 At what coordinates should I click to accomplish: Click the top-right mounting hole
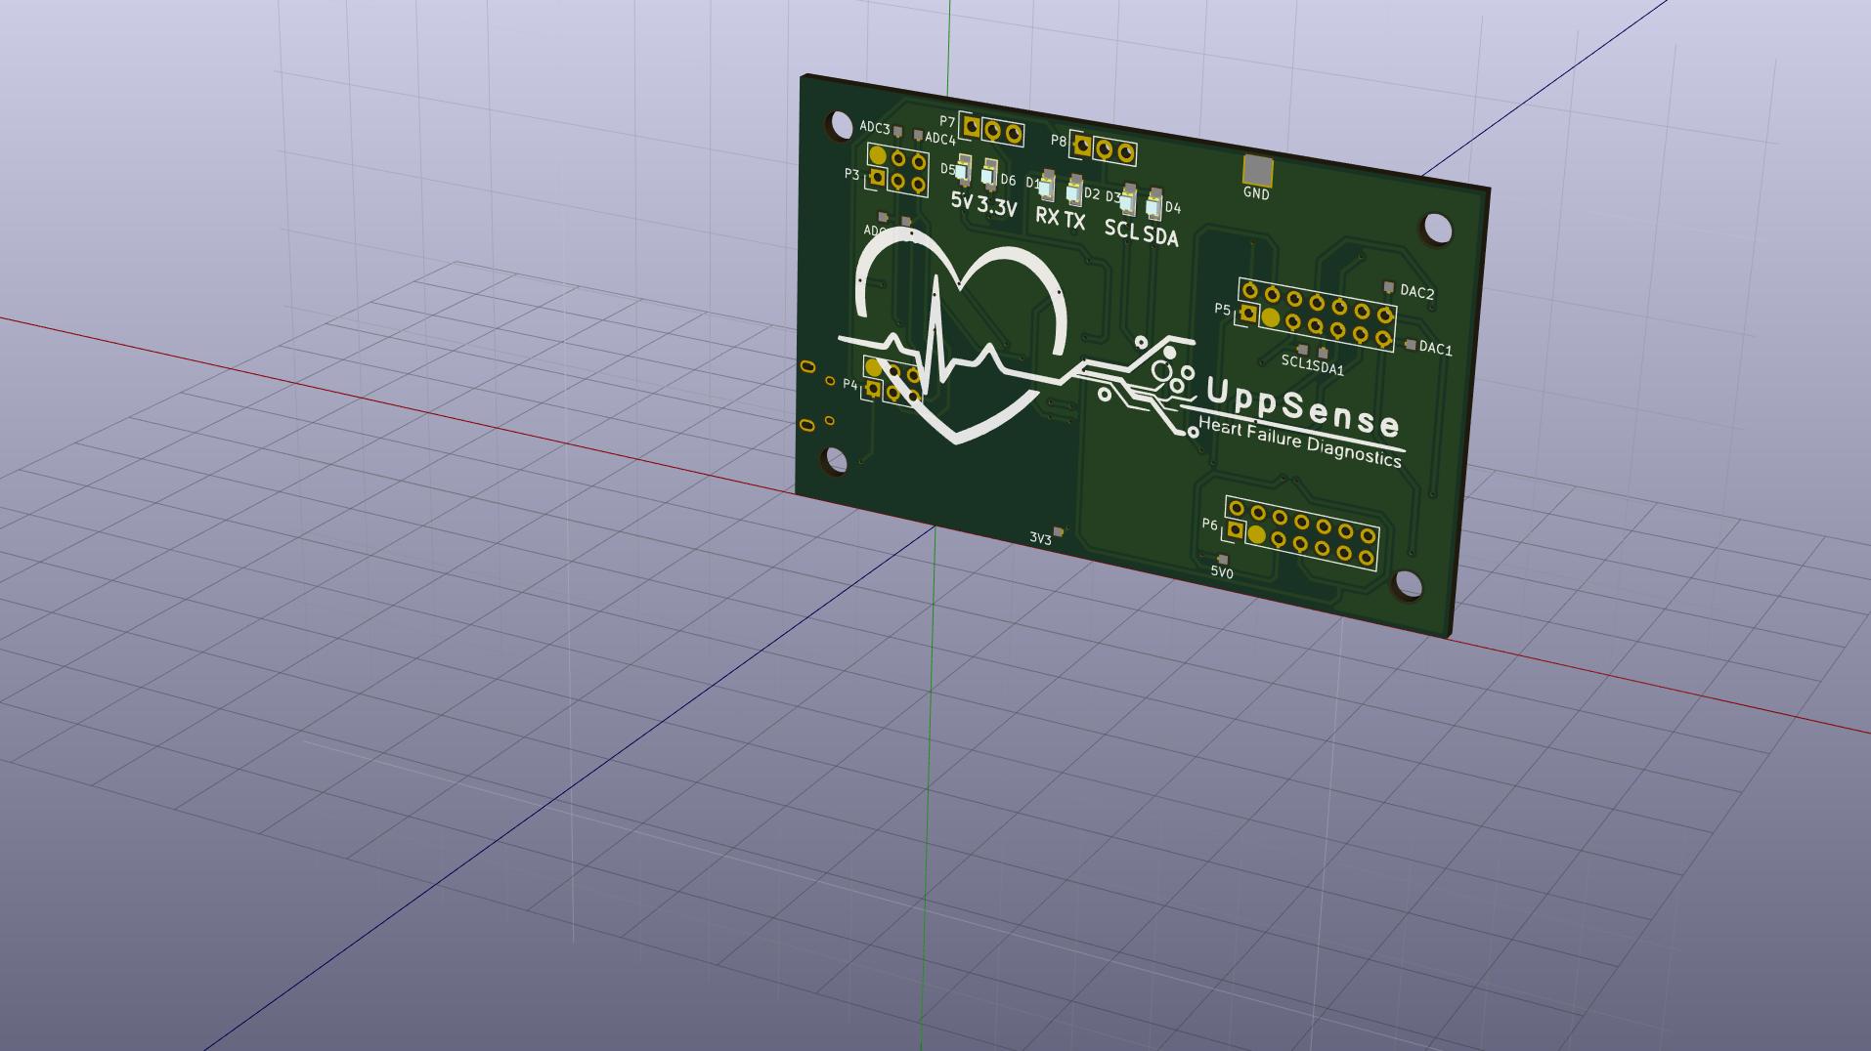tap(1436, 230)
